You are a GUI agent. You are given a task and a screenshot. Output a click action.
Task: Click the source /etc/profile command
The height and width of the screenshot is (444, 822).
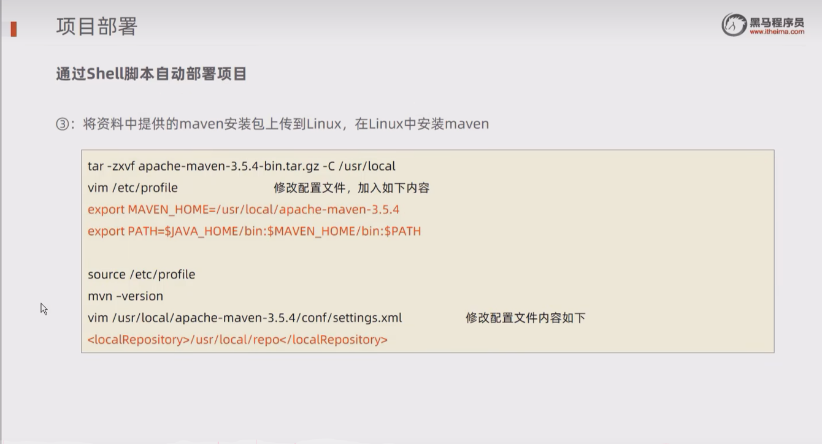[x=142, y=275]
